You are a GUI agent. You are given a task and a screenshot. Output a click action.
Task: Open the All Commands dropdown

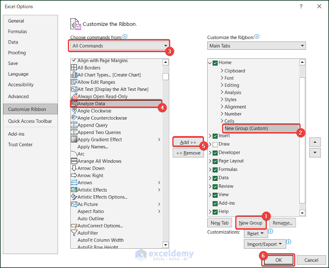click(x=120, y=46)
